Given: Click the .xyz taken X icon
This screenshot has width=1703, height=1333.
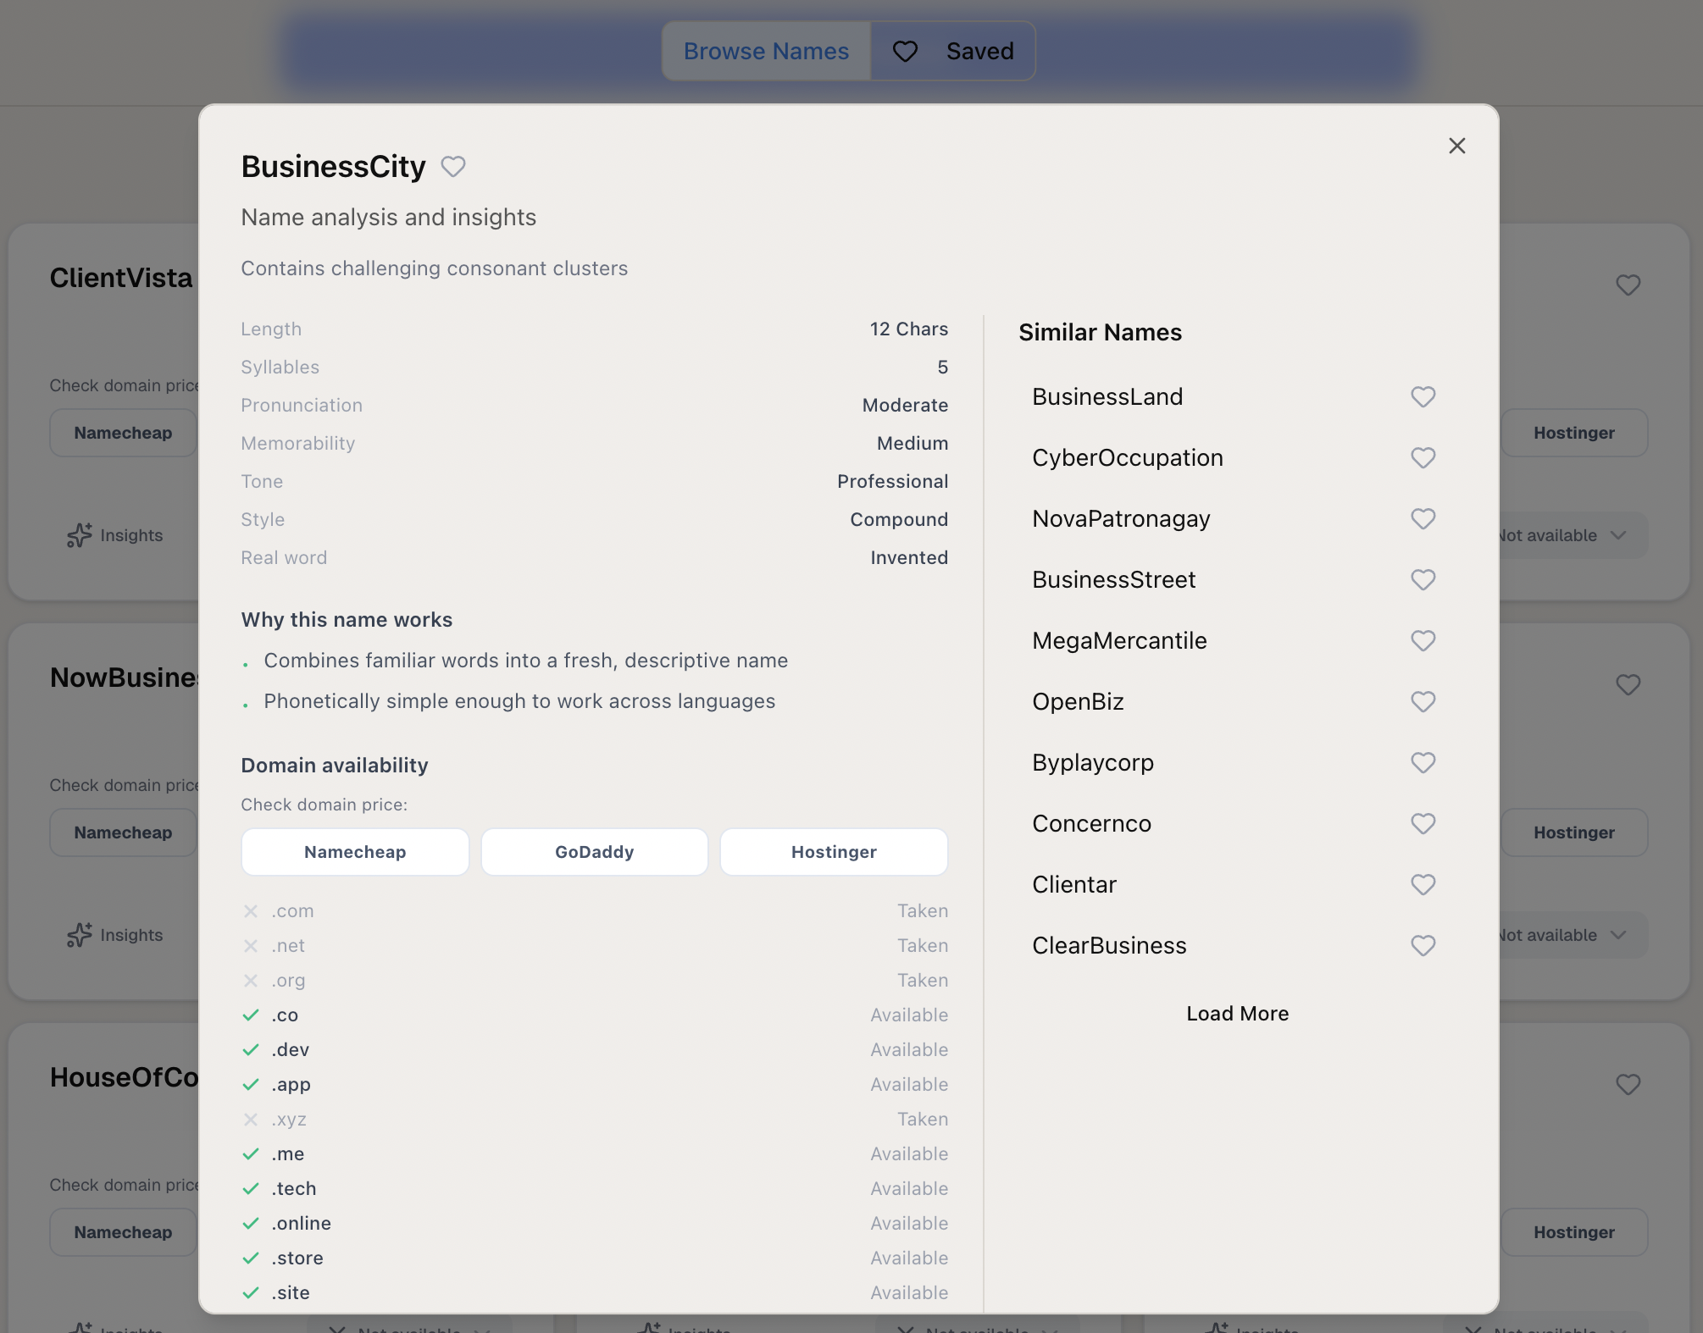Looking at the screenshot, I should pos(251,1120).
